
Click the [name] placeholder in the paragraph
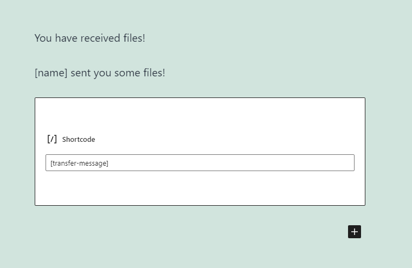[51, 73]
